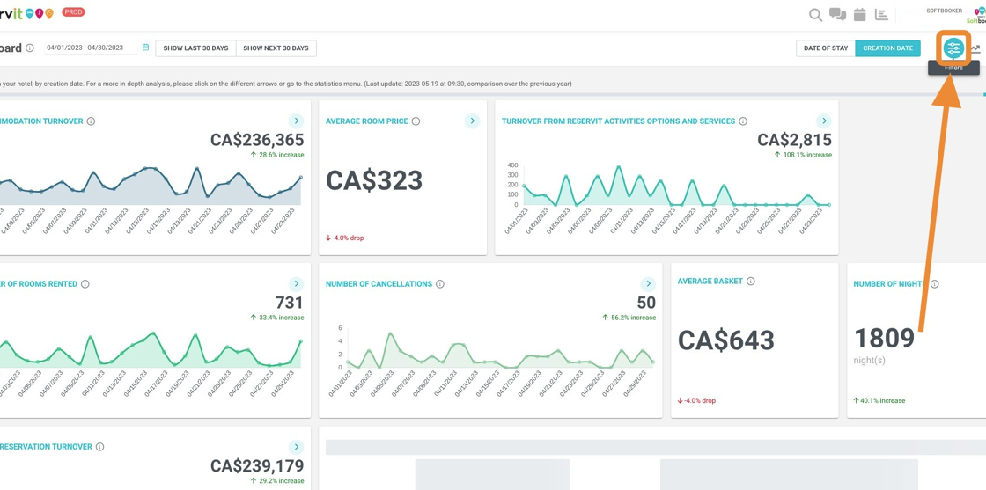Click Show Next 30 Days button
The image size is (986, 490).
coord(276,48)
